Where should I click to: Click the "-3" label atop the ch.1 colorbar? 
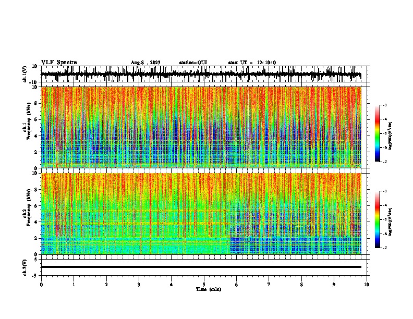[384, 105]
